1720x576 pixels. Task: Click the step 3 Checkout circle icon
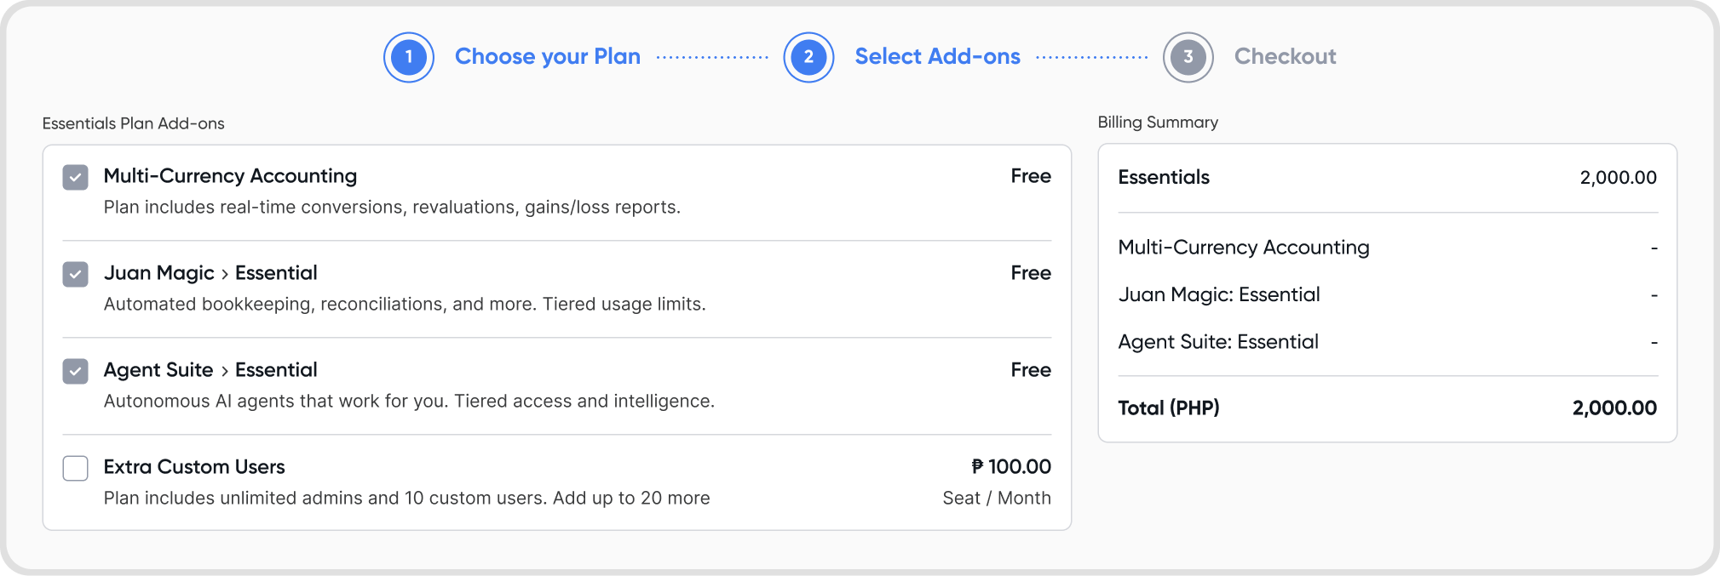click(1188, 57)
